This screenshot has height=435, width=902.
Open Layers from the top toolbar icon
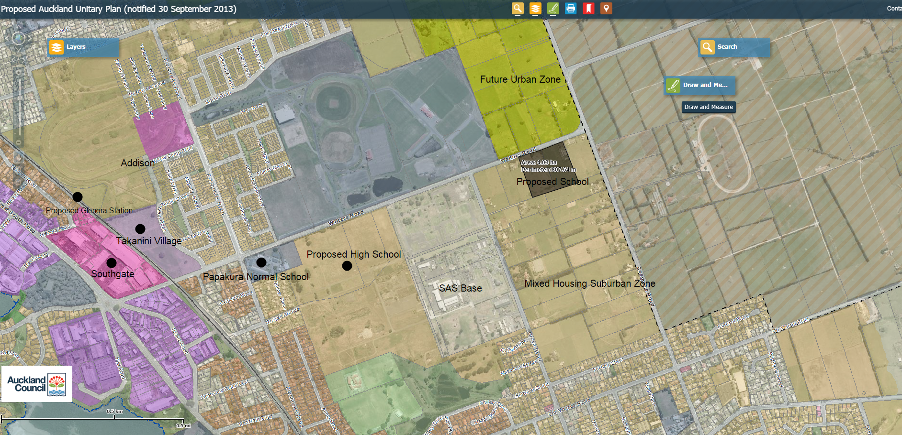click(x=535, y=9)
